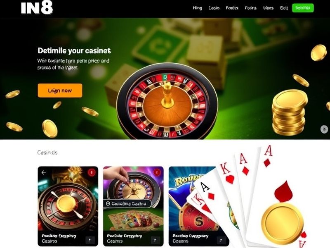
Task: Open the Noes navigation link
Action: pyautogui.click(x=269, y=8)
